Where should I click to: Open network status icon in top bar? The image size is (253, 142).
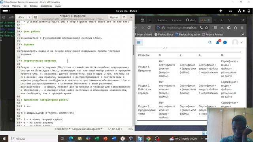coord(240,11)
